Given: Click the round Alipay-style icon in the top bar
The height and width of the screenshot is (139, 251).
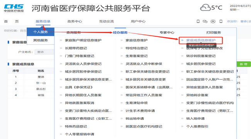Looking at the screenshot, I should tap(213, 22).
